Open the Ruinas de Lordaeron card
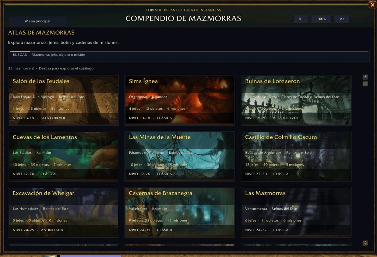Screen dimensions: 377x257 click(296, 100)
